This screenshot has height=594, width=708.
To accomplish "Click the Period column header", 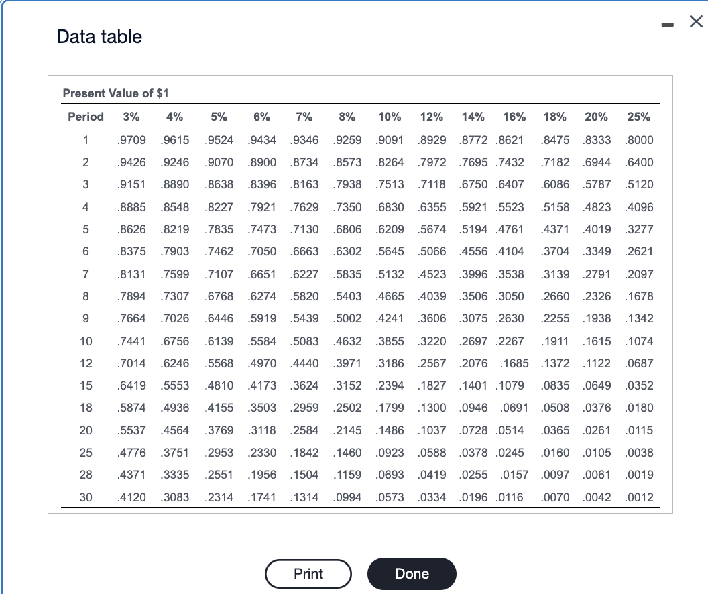I will [x=85, y=117].
